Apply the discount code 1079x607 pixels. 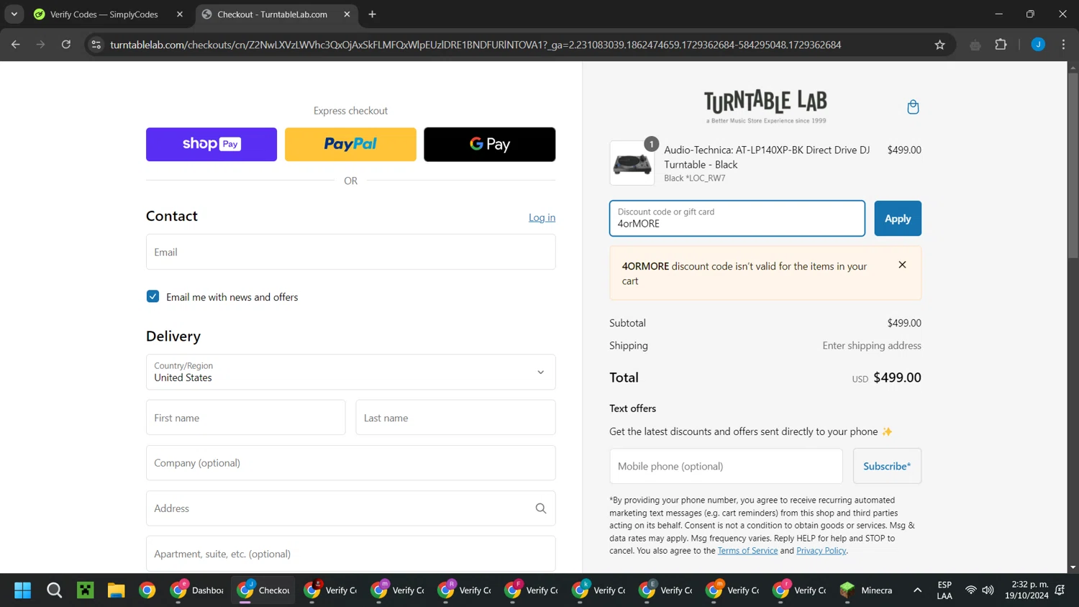tap(898, 219)
